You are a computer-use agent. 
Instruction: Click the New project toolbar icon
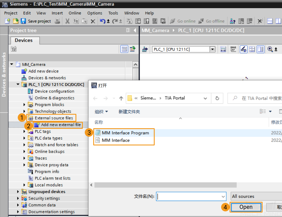click(x=8, y=21)
